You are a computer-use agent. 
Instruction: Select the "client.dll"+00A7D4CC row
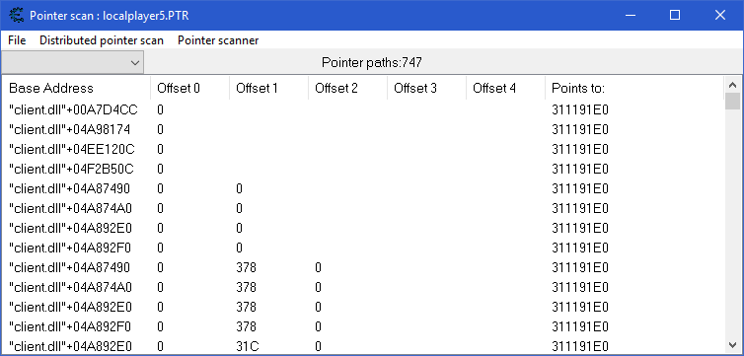click(363, 110)
